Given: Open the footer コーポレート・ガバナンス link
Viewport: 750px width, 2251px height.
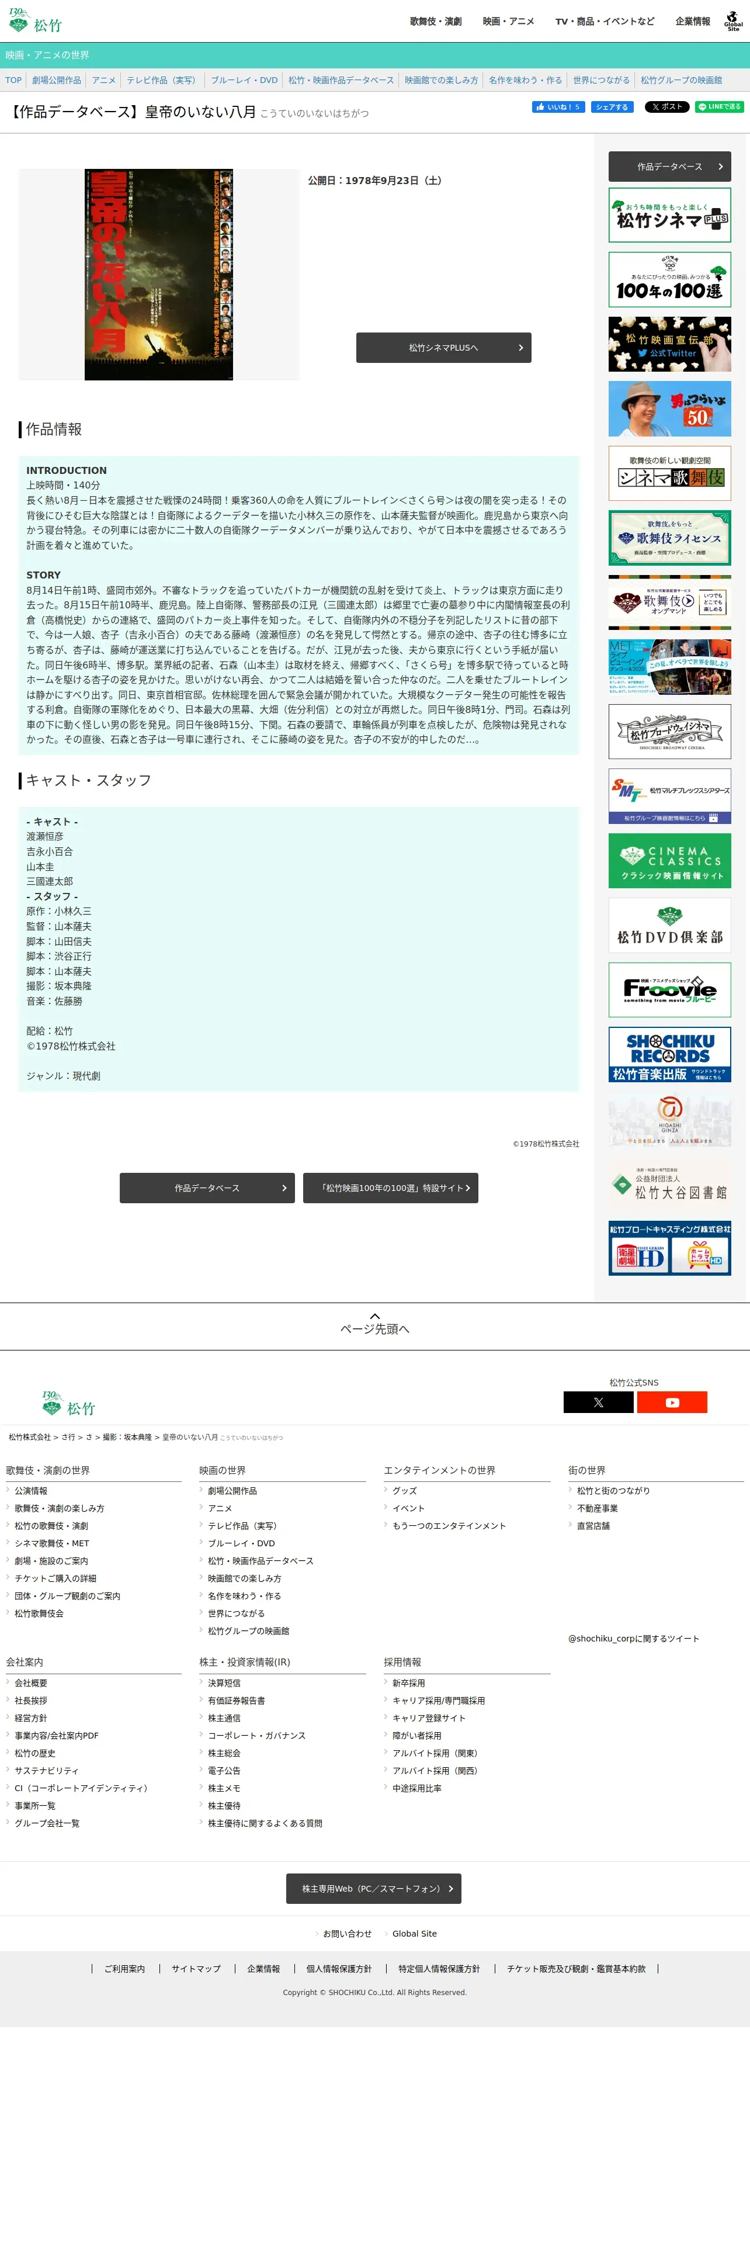Looking at the screenshot, I should (x=256, y=1736).
